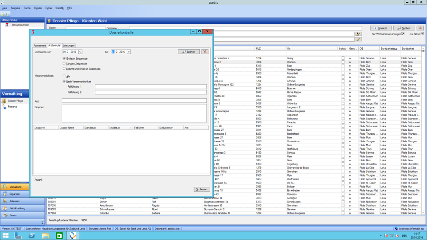427x240 pixels.
Task: Select 'Tangiert Zeitperiode' radio option
Action: 64,64
